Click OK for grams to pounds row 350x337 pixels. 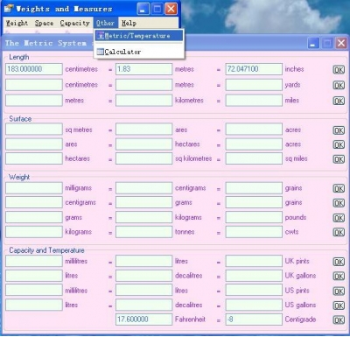(x=339, y=218)
